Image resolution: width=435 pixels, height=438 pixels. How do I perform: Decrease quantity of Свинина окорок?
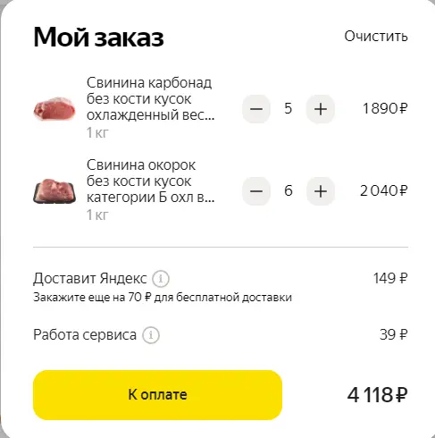click(x=256, y=191)
